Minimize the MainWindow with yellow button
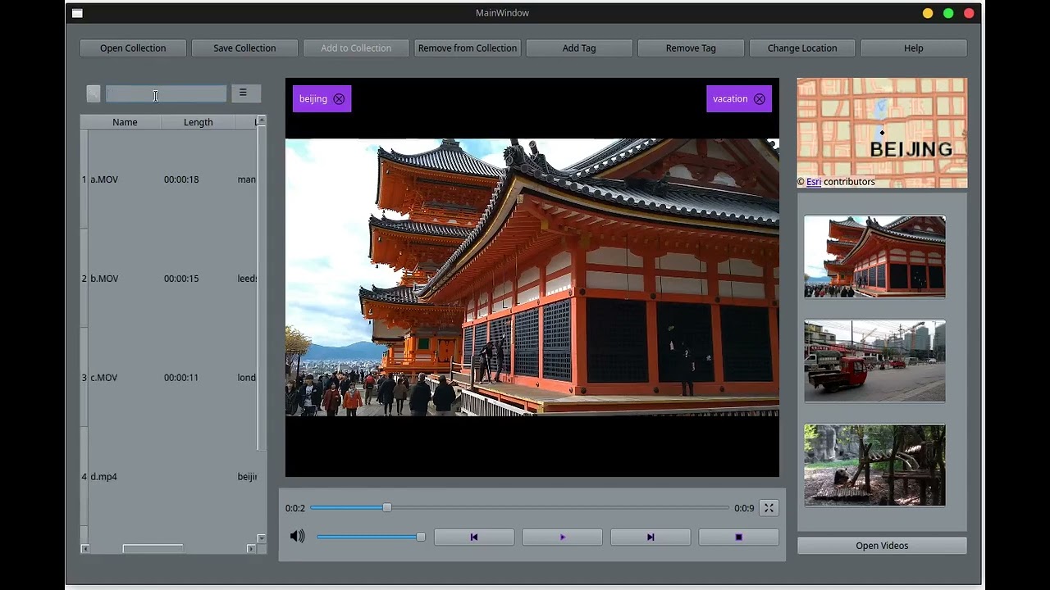The image size is (1050, 590). point(928,13)
